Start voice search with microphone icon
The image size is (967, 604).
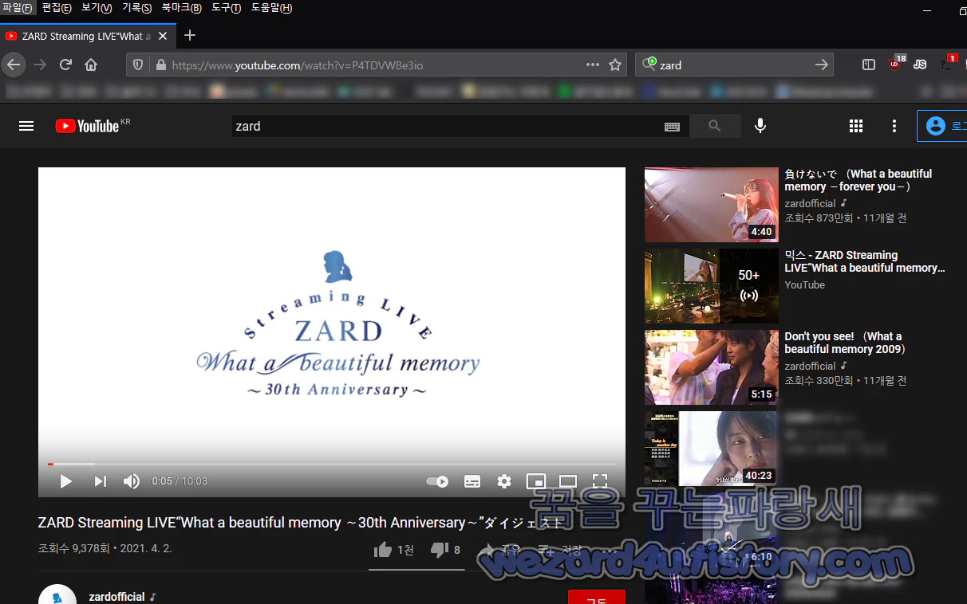(760, 126)
